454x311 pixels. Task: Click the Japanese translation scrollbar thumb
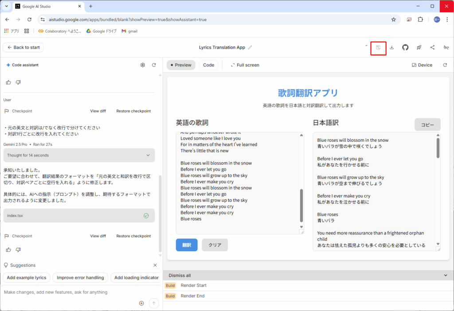tap(438, 148)
